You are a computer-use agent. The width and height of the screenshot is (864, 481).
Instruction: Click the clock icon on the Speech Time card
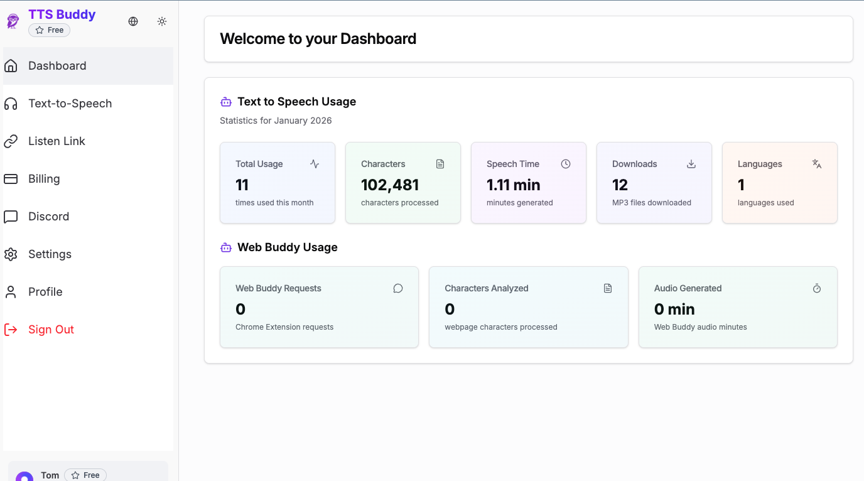(565, 163)
